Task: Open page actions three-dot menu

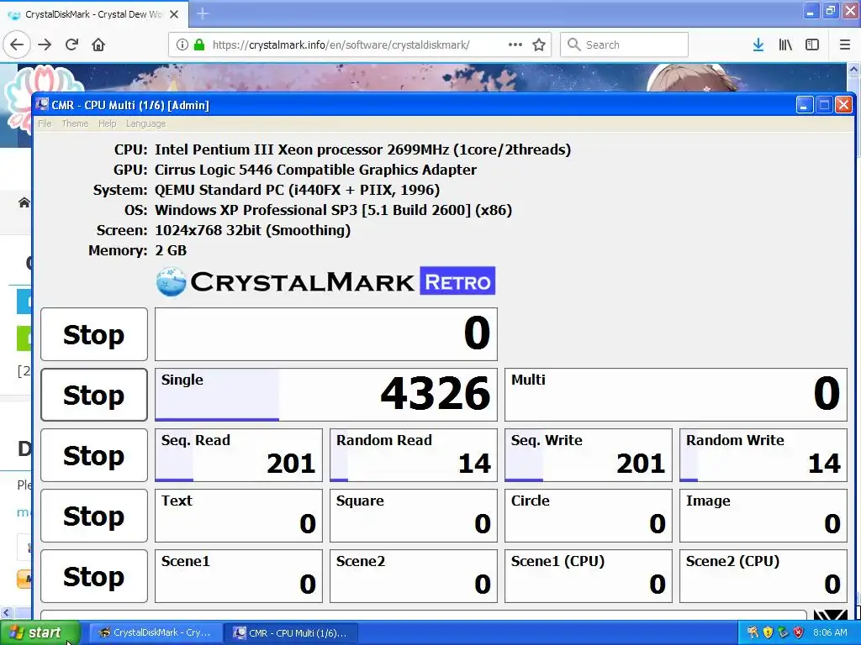Action: tap(515, 45)
